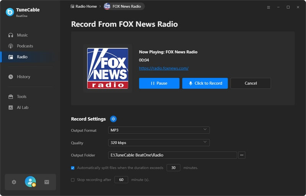Open settings via bottom gear icon
306x196 pixels.
14,182
